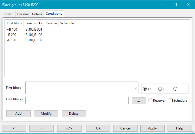Screen dimensions: 195x134
Task: Enable the Reserve checkbox
Action: click(151, 101)
